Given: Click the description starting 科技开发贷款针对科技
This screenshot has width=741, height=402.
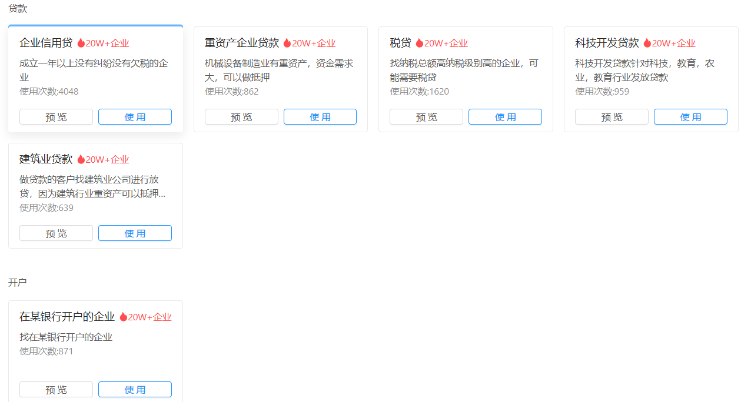Looking at the screenshot, I should coord(645,70).
